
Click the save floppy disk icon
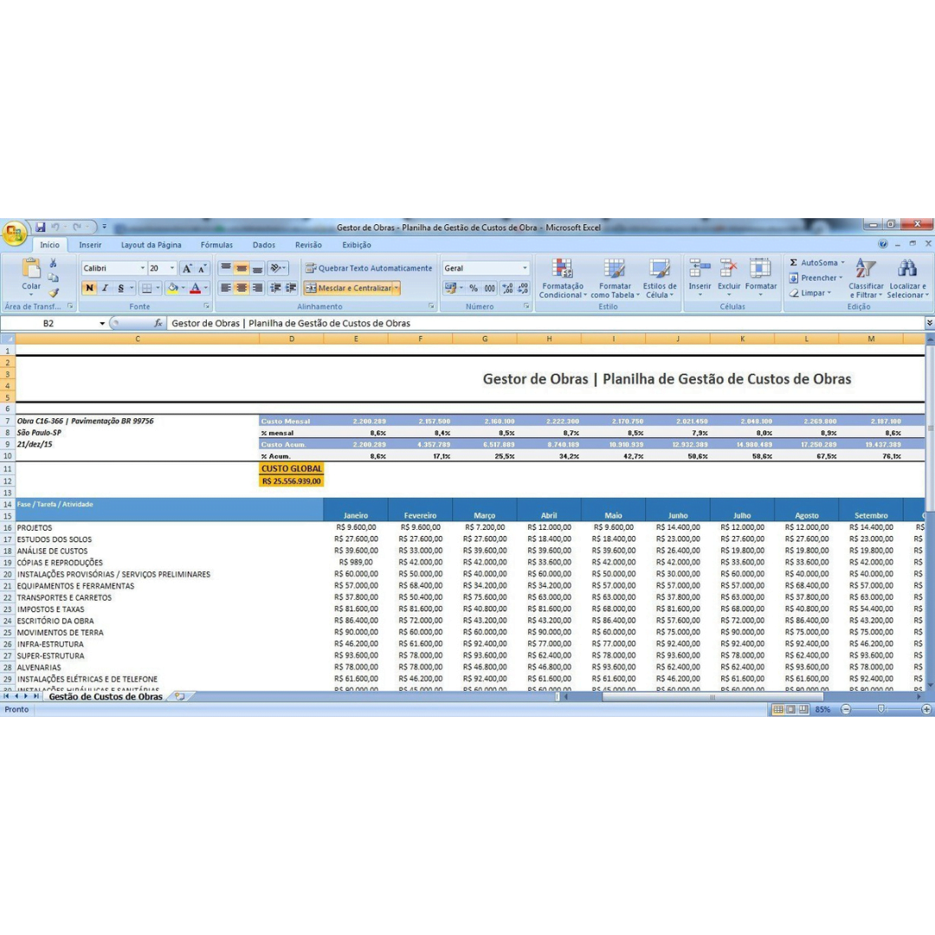40,228
